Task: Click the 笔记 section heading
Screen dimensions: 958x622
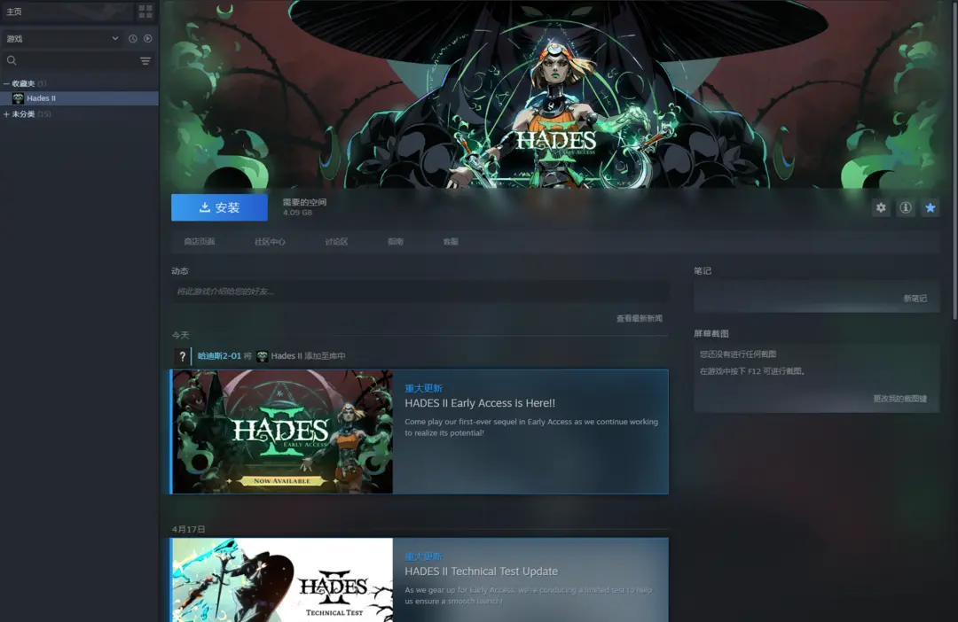Action: coord(702,271)
